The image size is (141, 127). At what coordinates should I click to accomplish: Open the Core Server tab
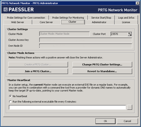click(x=46, y=22)
